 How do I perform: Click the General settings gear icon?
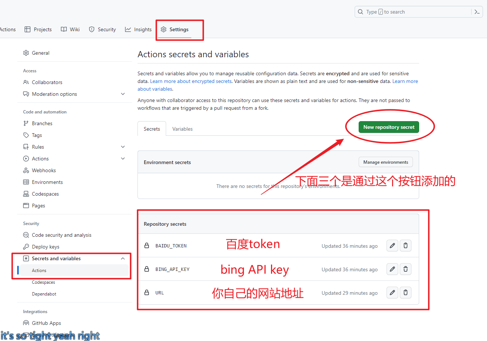pos(26,53)
